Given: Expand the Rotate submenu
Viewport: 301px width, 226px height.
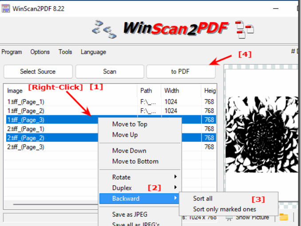Looking at the screenshot, I should [140, 177].
